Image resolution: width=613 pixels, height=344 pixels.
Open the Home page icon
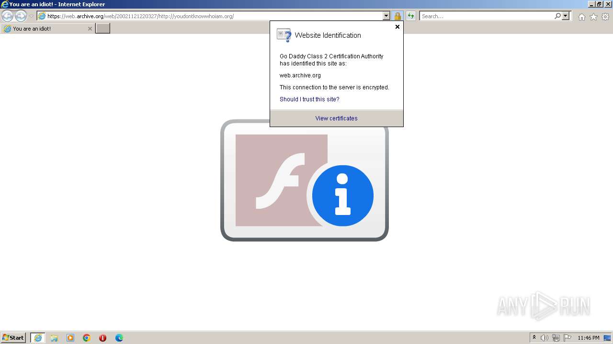point(581,17)
